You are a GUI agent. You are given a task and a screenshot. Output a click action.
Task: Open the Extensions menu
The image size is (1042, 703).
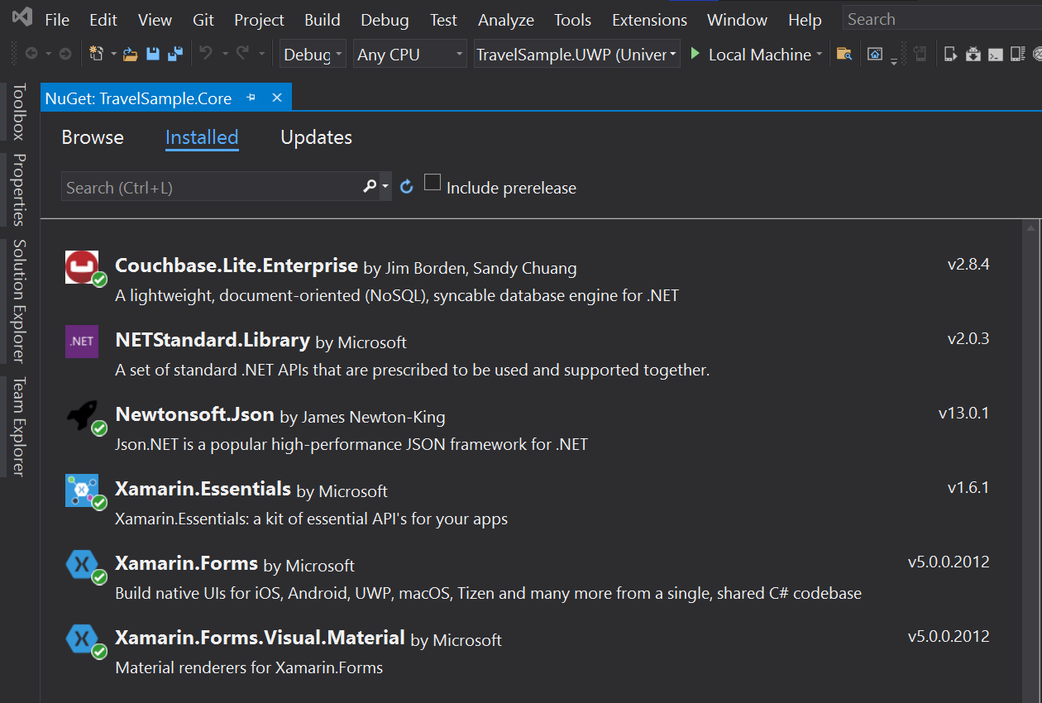pos(649,20)
